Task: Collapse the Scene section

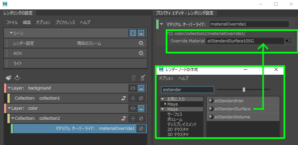Action: click(x=11, y=33)
